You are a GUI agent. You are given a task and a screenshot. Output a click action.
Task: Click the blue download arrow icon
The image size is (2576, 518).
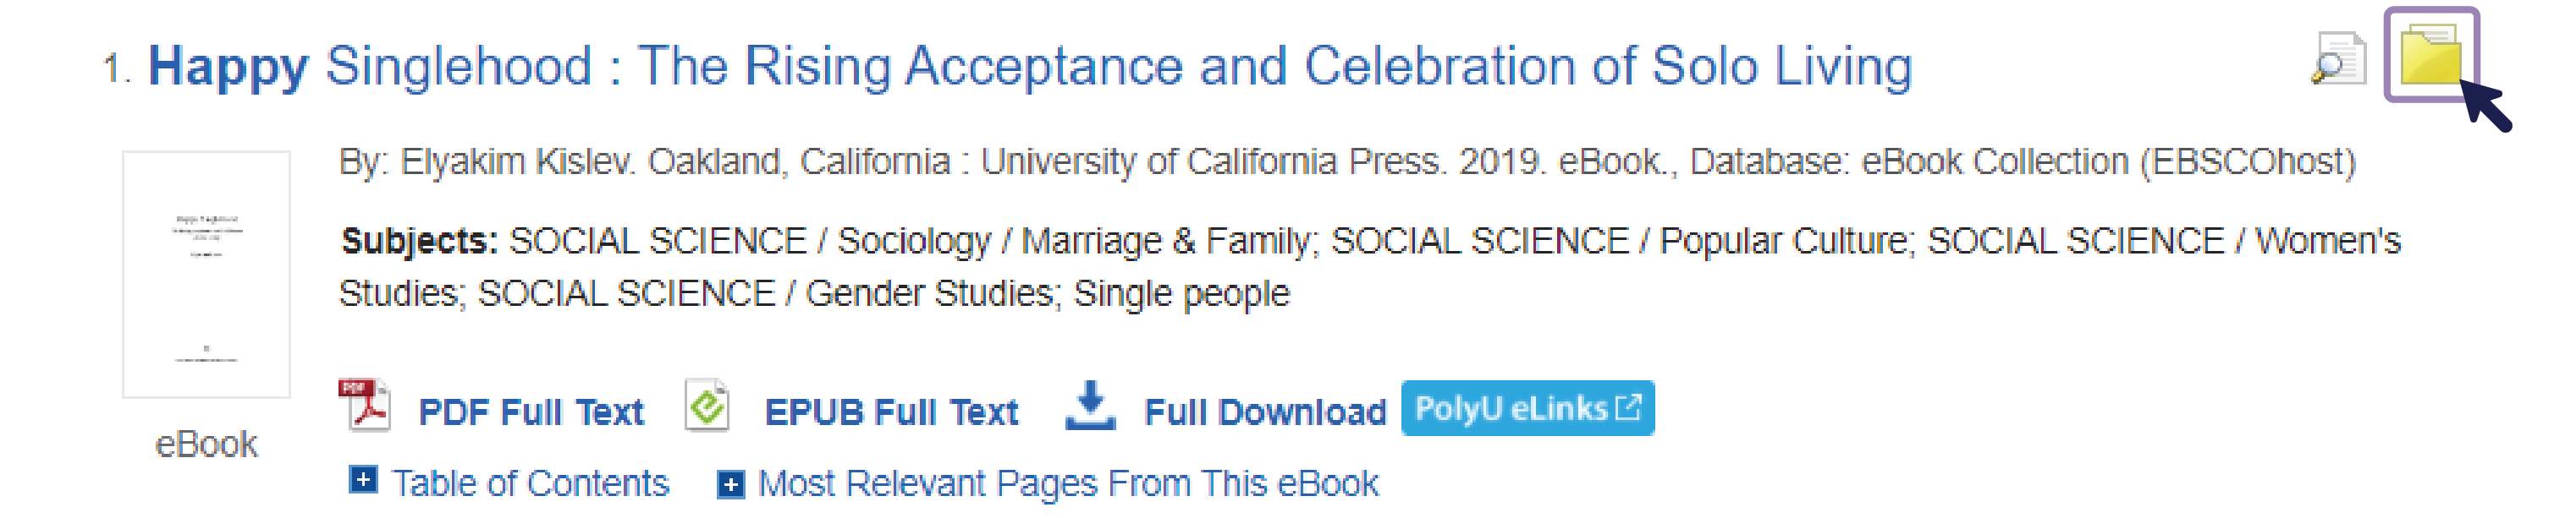[1090, 406]
